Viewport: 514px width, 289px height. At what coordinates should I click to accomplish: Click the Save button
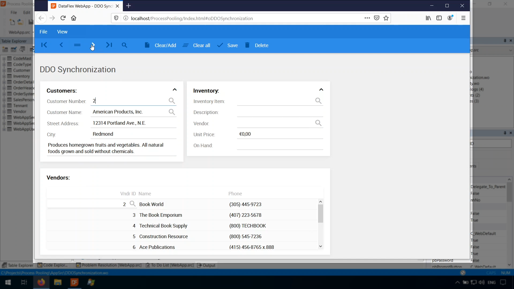coord(228,45)
